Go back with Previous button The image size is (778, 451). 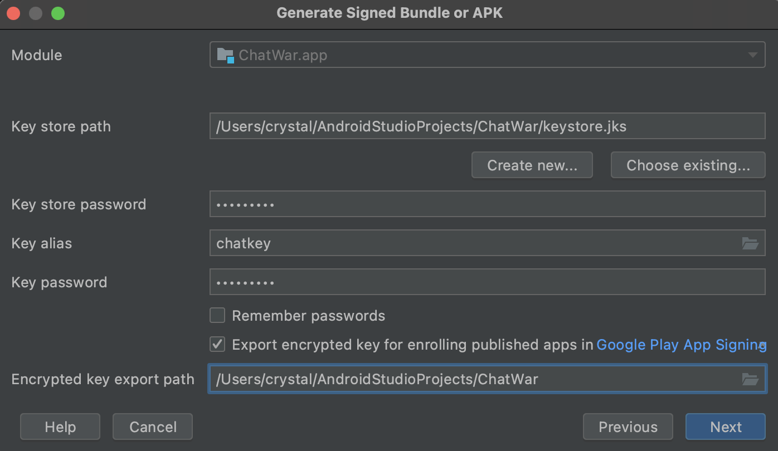tap(628, 427)
